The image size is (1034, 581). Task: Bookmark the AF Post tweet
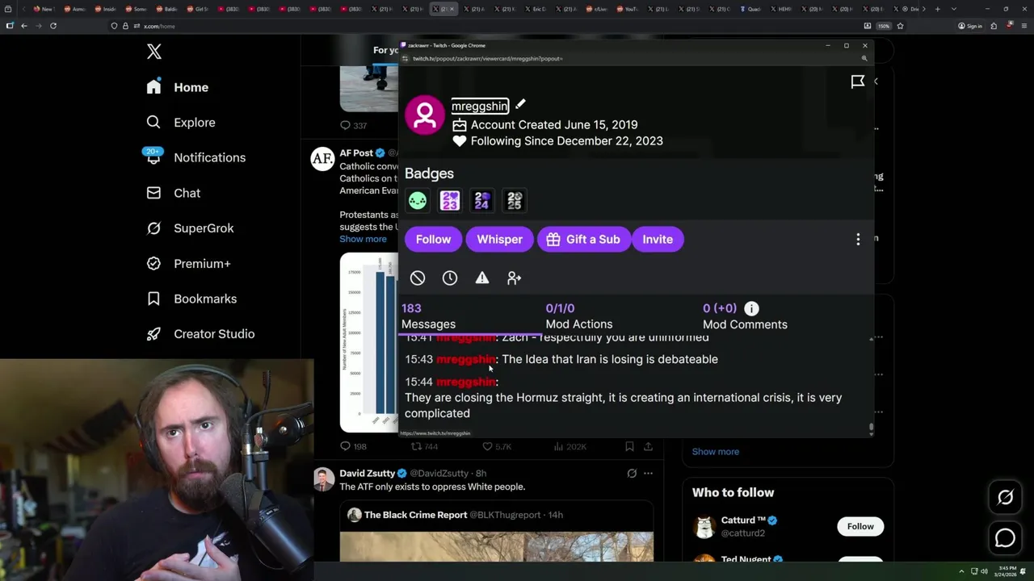coord(629,446)
